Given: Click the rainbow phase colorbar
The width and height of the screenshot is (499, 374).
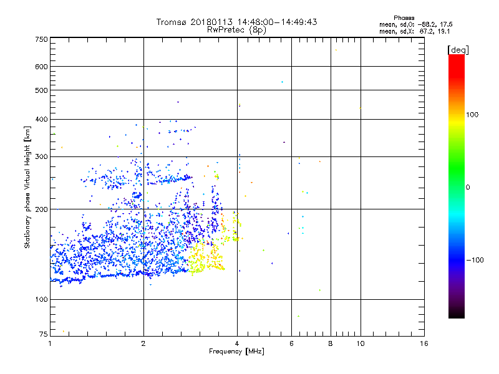Looking at the screenshot, I should point(457,186).
